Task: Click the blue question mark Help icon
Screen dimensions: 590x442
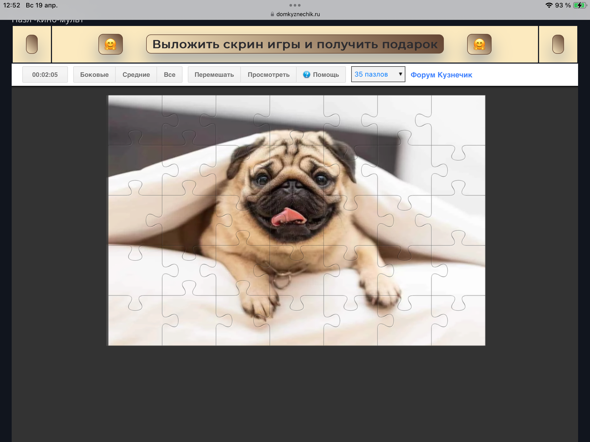Action: click(306, 75)
